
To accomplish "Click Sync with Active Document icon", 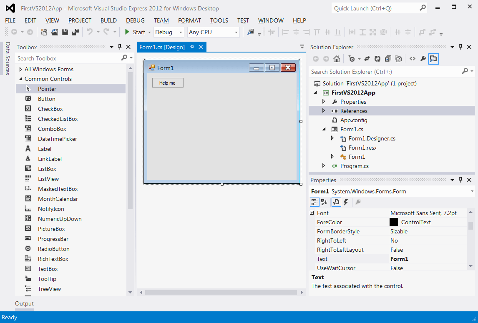I will [x=367, y=59].
